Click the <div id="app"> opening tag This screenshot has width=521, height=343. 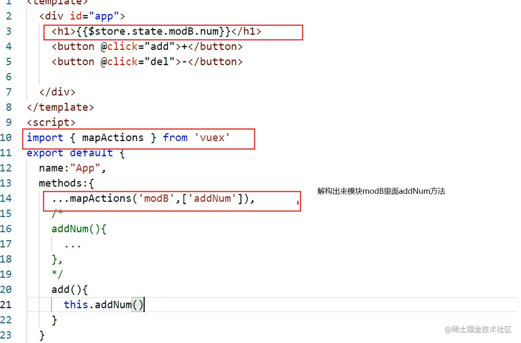(x=82, y=16)
